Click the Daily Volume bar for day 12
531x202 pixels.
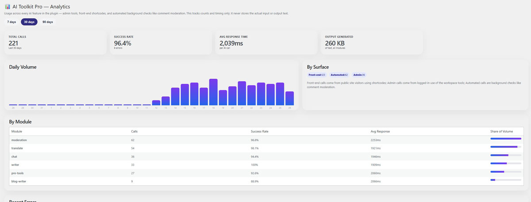point(156,103)
